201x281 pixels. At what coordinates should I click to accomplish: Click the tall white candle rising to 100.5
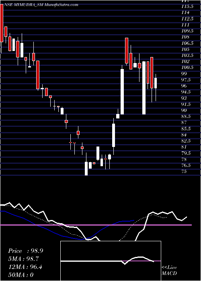click(122, 92)
